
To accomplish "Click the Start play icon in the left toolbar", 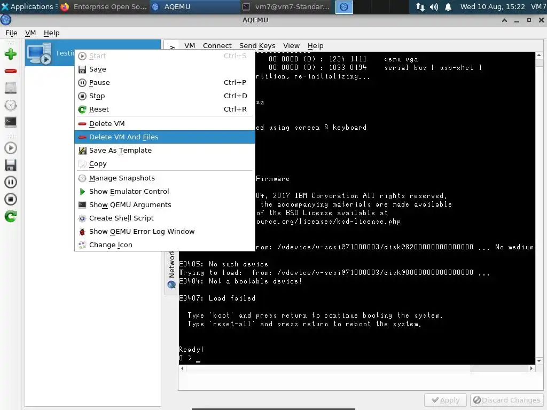I will [11, 148].
